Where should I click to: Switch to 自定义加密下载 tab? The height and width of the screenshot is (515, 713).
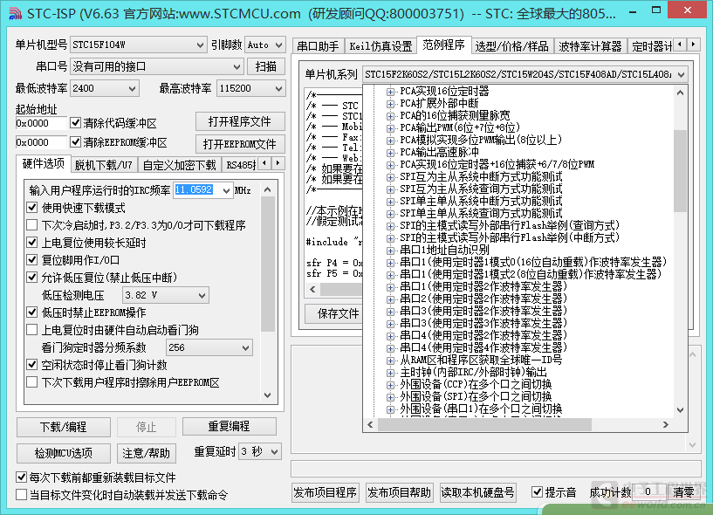[x=179, y=165]
